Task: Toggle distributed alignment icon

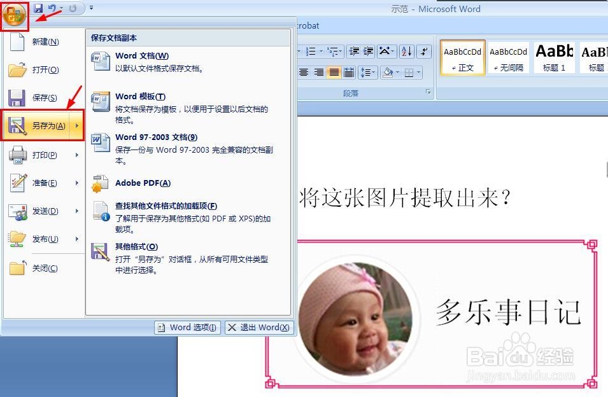Action: tap(349, 73)
